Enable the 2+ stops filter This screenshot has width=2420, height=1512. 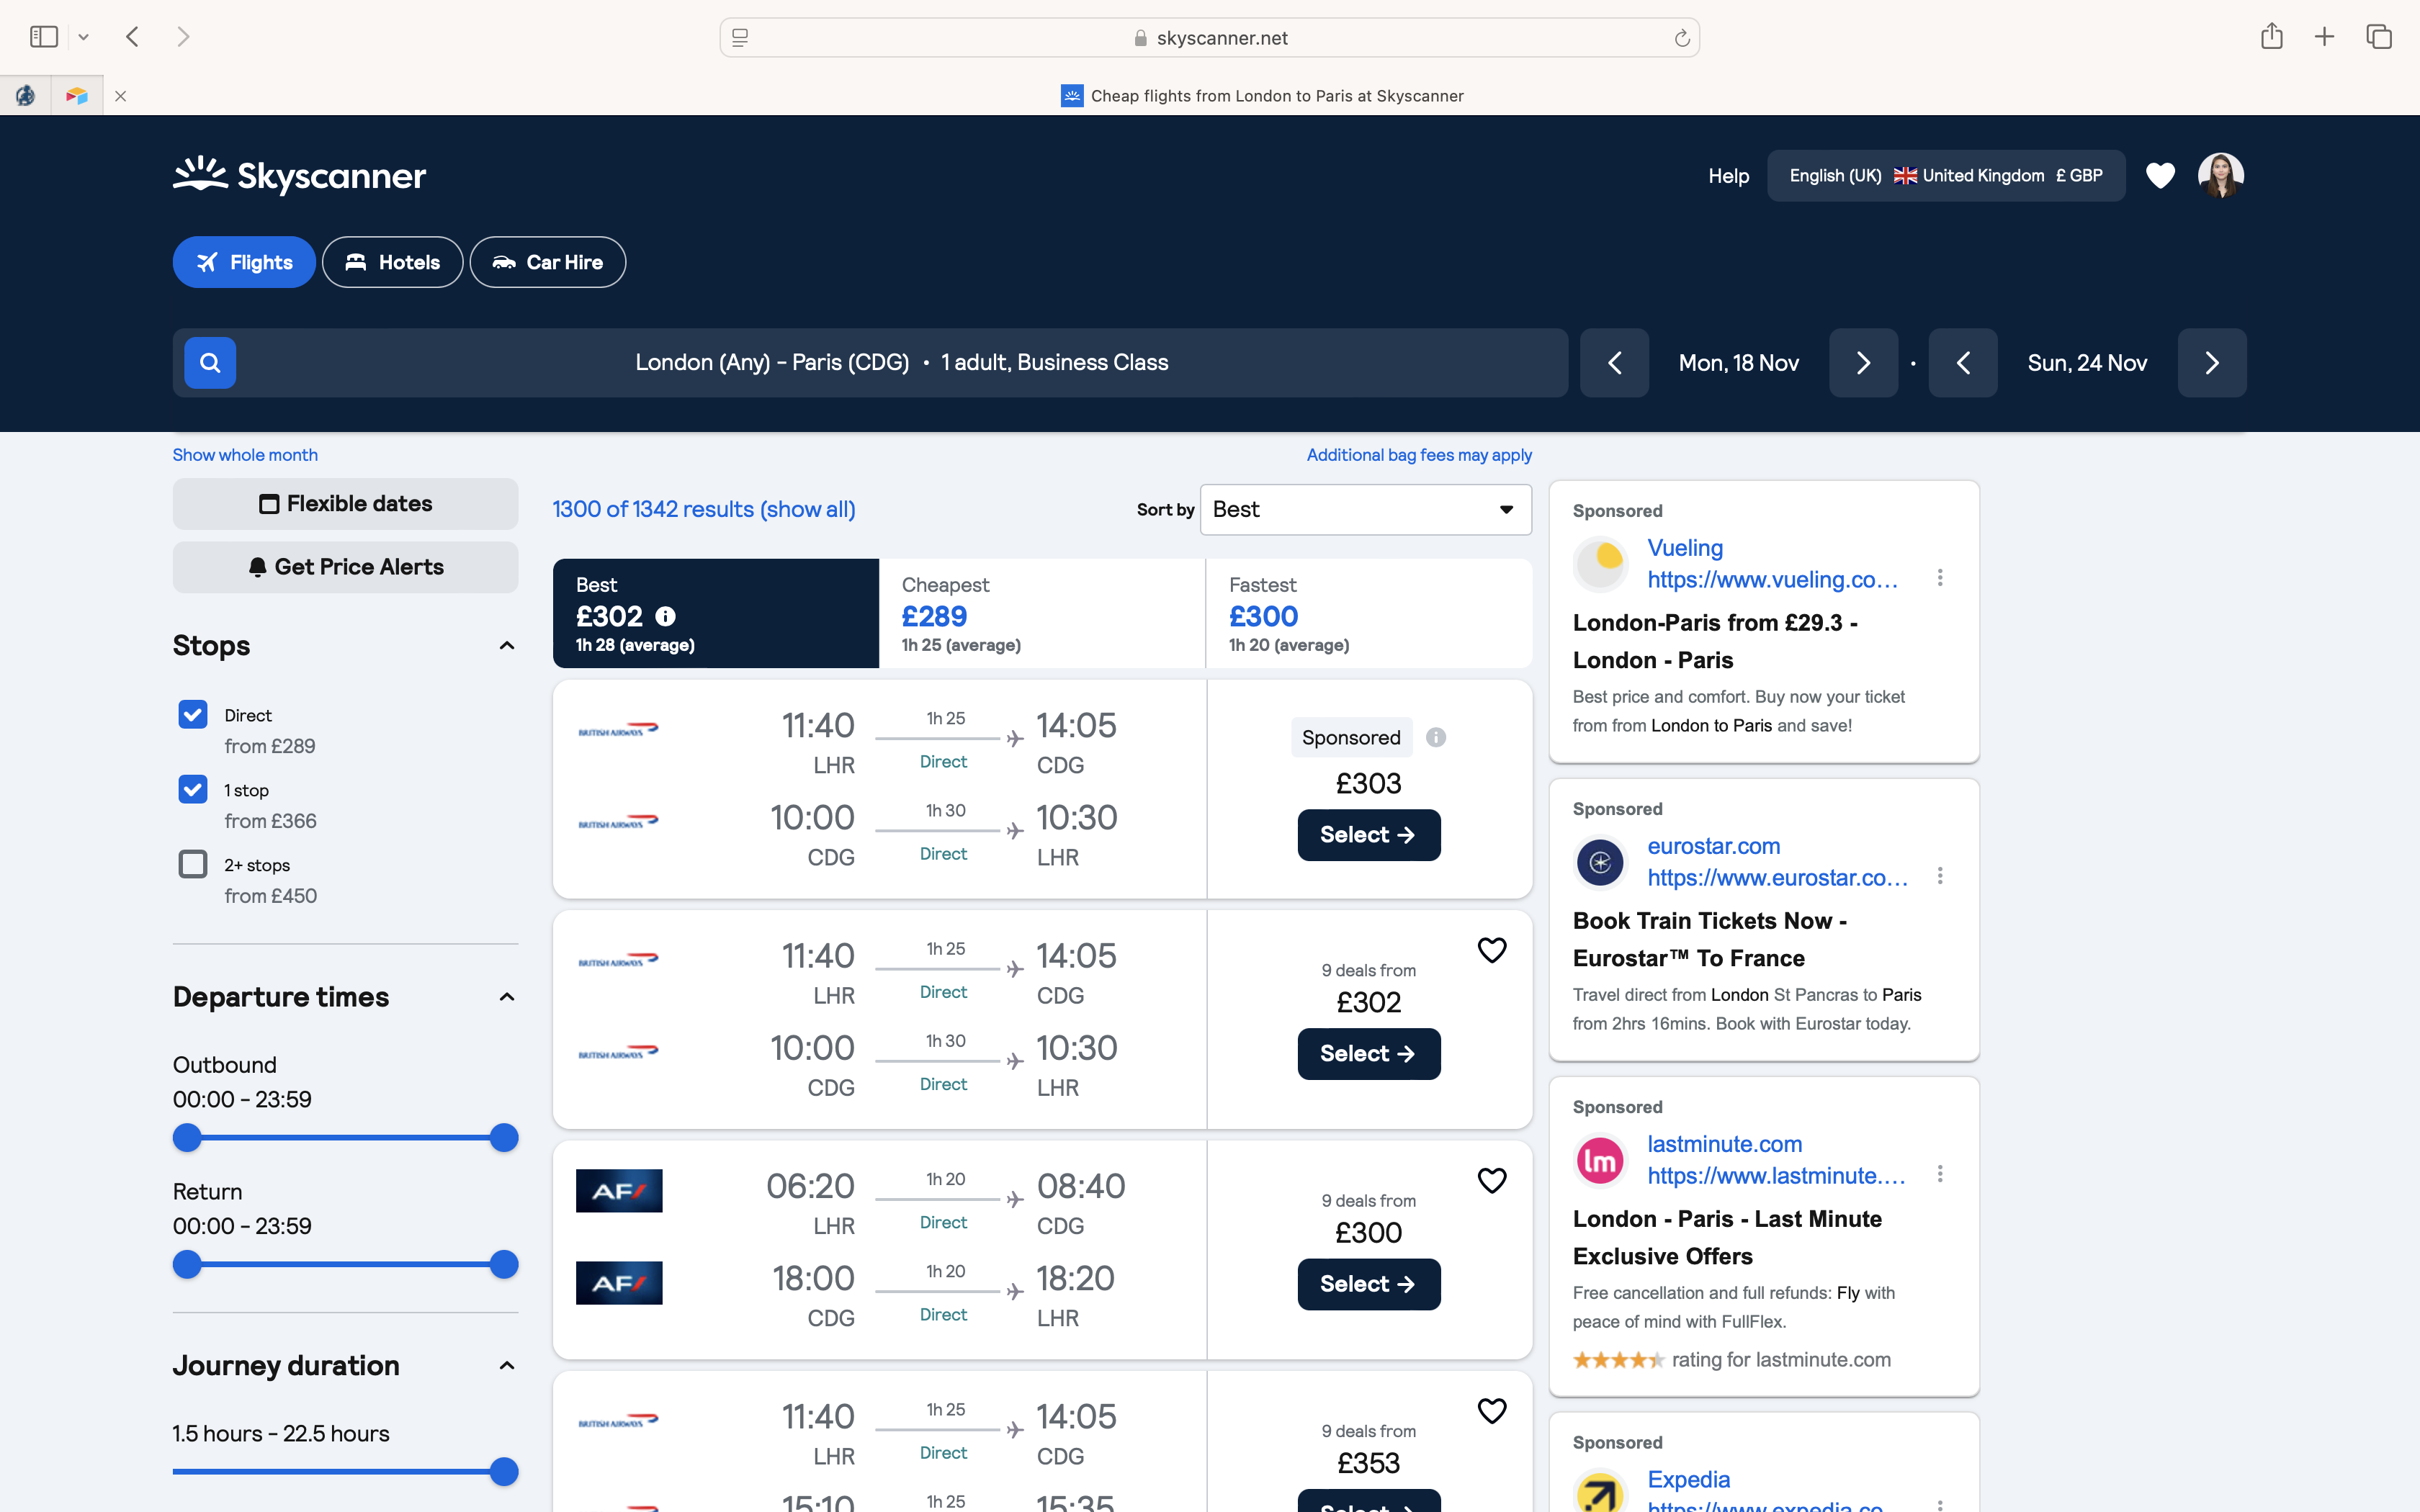(x=193, y=864)
